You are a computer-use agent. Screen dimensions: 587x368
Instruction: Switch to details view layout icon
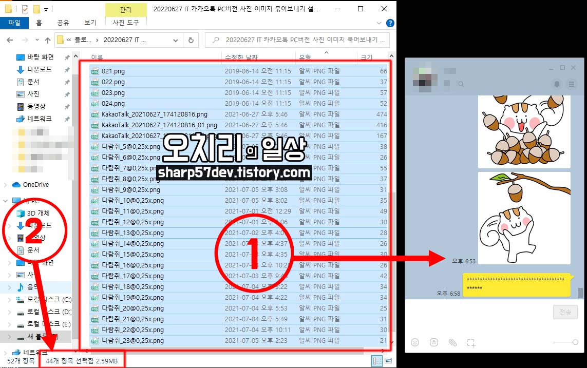point(377,361)
